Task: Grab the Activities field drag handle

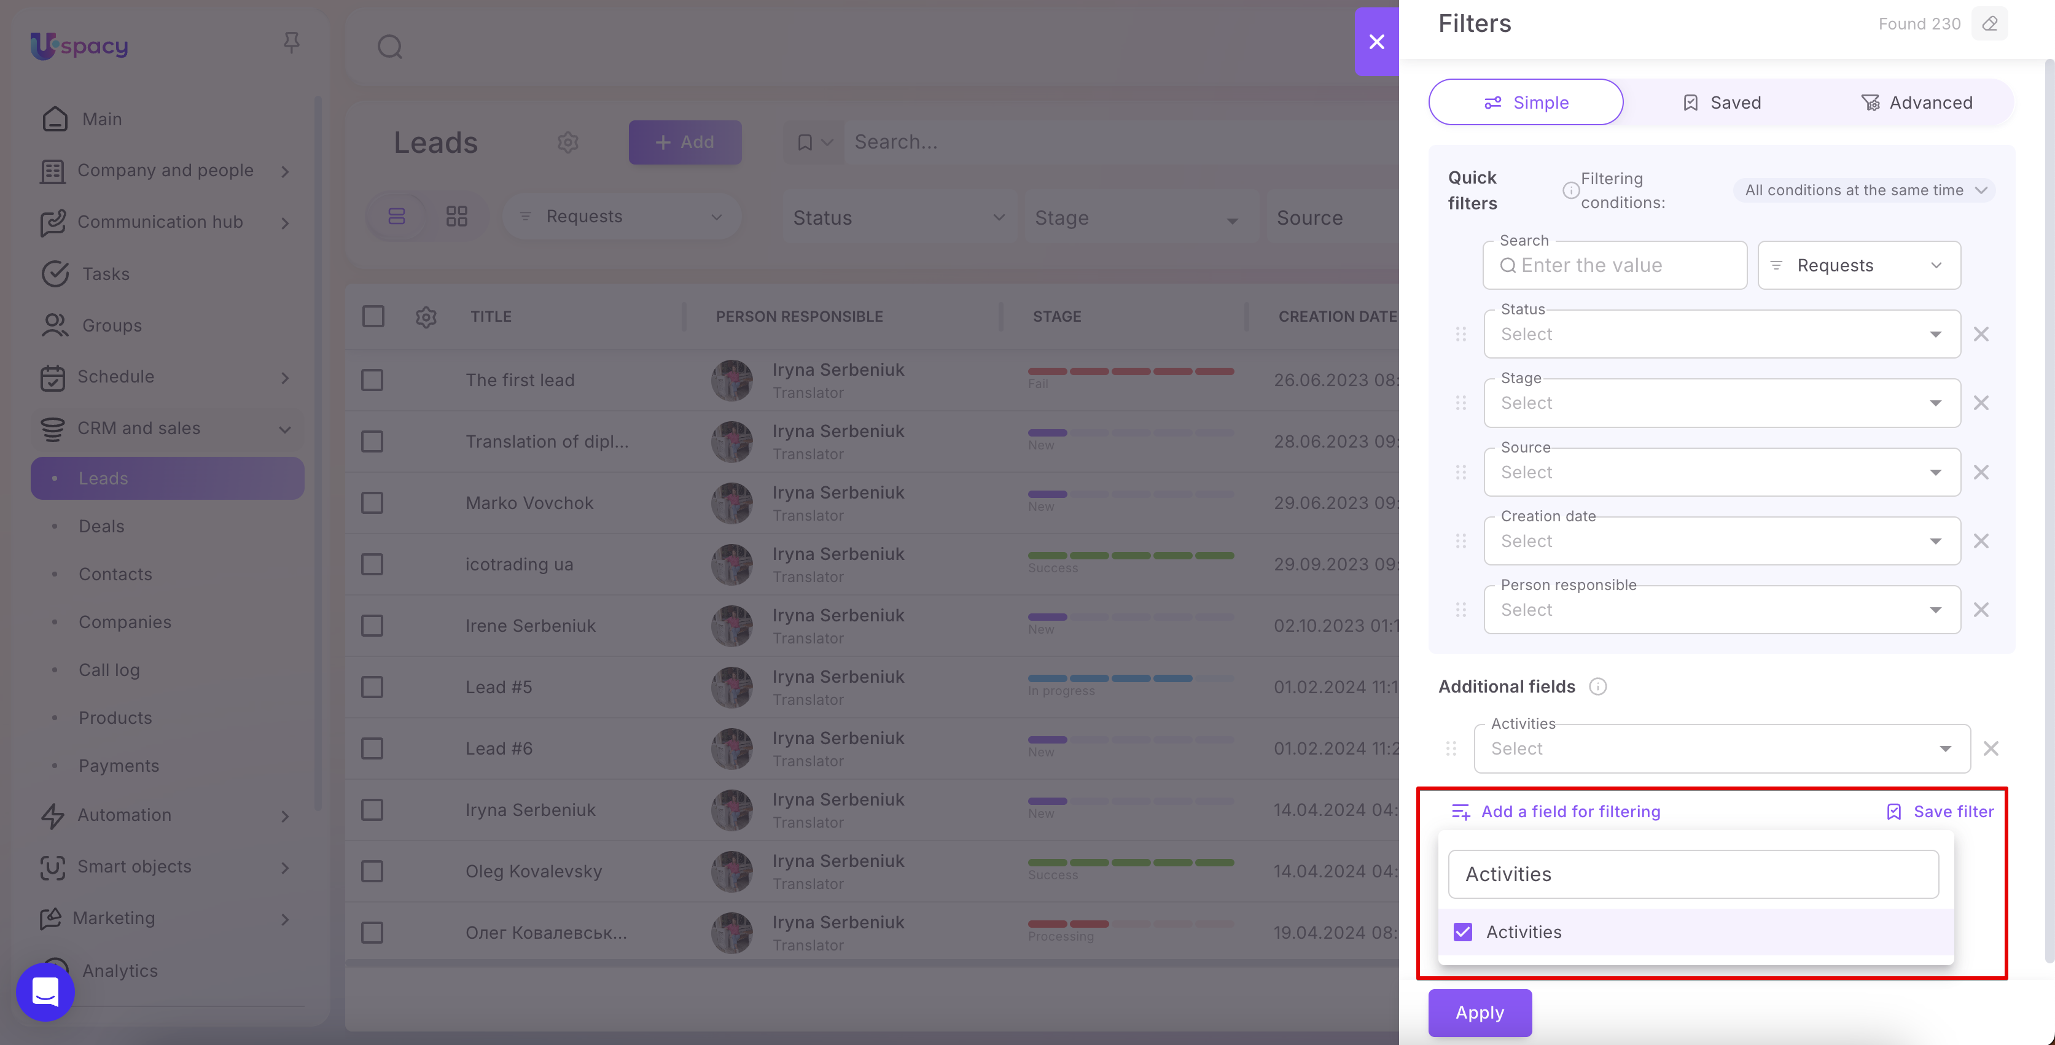Action: [x=1451, y=748]
